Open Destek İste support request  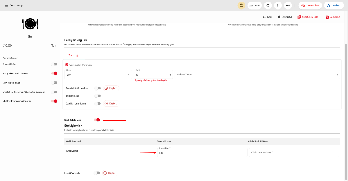tap(310, 5)
